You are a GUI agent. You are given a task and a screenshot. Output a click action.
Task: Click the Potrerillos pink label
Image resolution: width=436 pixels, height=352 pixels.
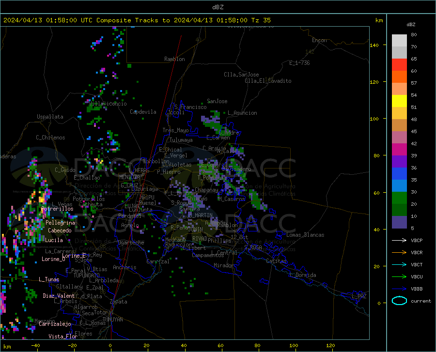coord(57,209)
